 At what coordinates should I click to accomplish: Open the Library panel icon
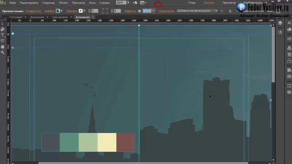point(289,70)
